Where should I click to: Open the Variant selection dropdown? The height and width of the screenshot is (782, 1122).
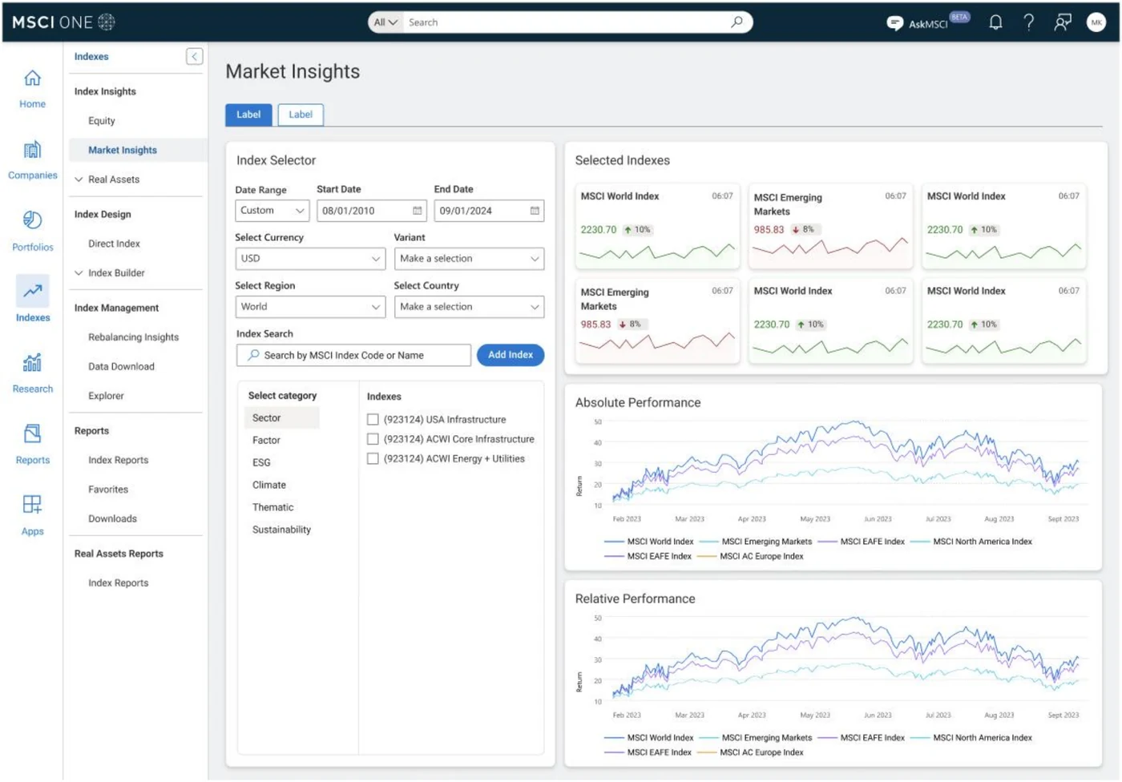469,259
